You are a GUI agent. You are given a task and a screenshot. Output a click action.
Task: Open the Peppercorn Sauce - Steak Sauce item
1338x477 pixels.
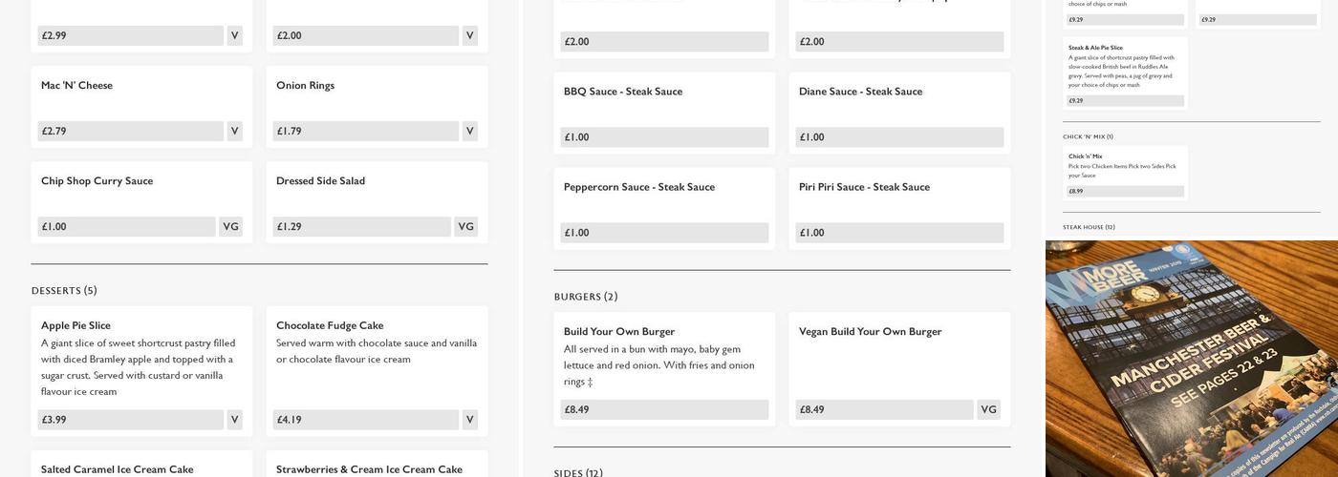coord(638,187)
